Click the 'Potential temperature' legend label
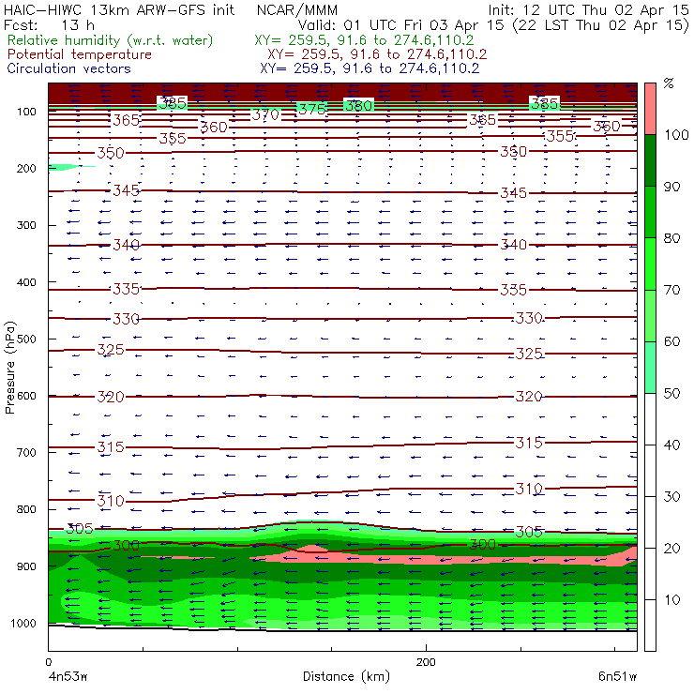Image resolution: width=694 pixels, height=694 pixels. click(x=80, y=54)
